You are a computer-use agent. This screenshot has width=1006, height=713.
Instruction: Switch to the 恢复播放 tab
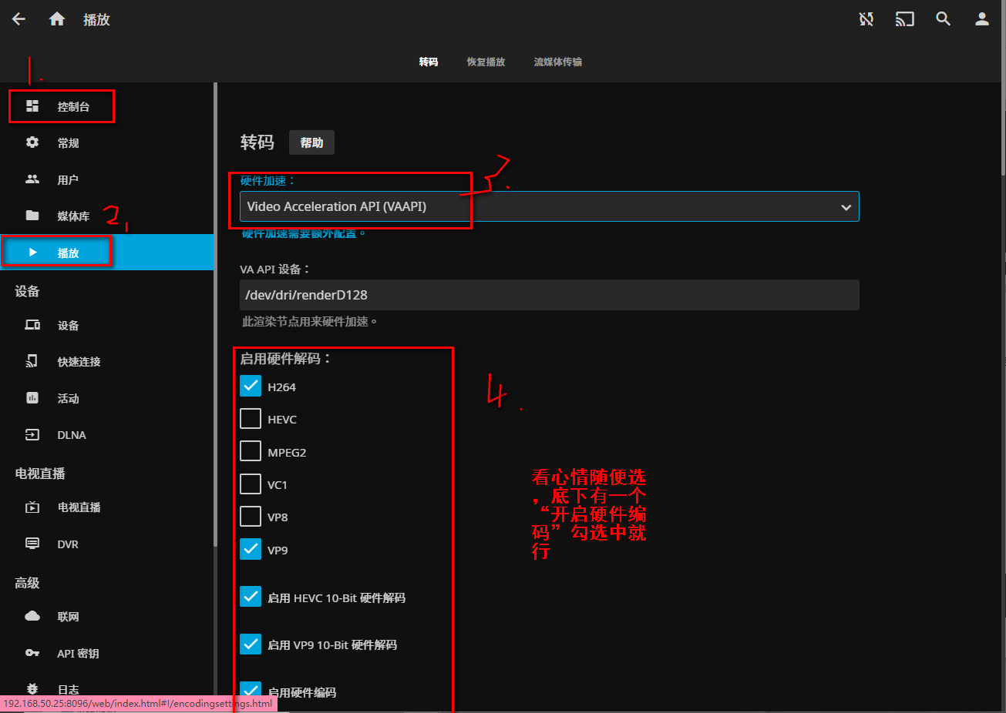(x=486, y=62)
